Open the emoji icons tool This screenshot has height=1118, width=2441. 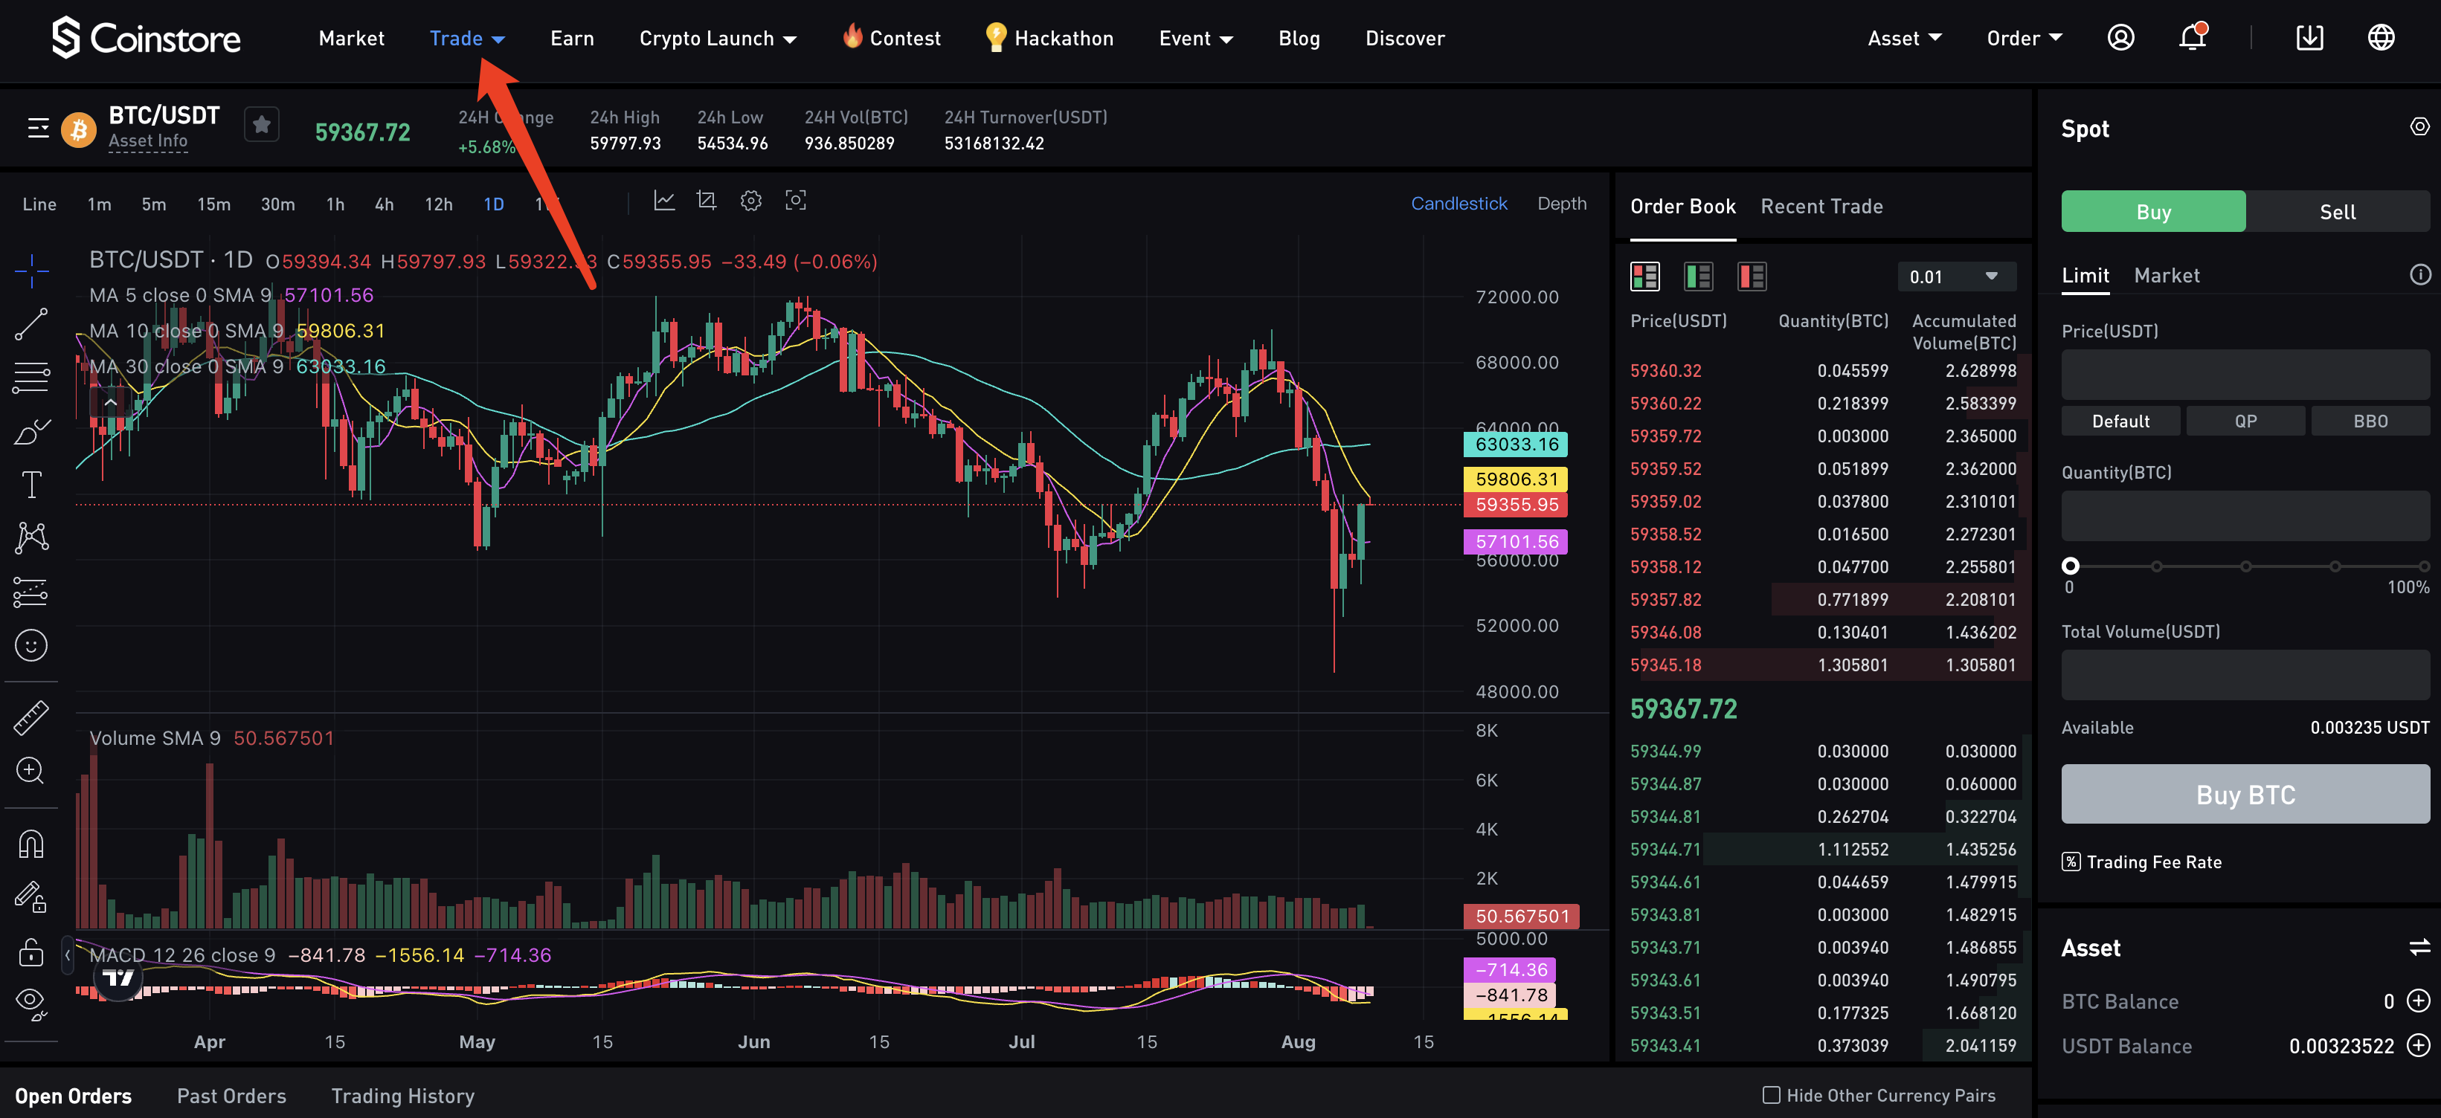(31, 646)
